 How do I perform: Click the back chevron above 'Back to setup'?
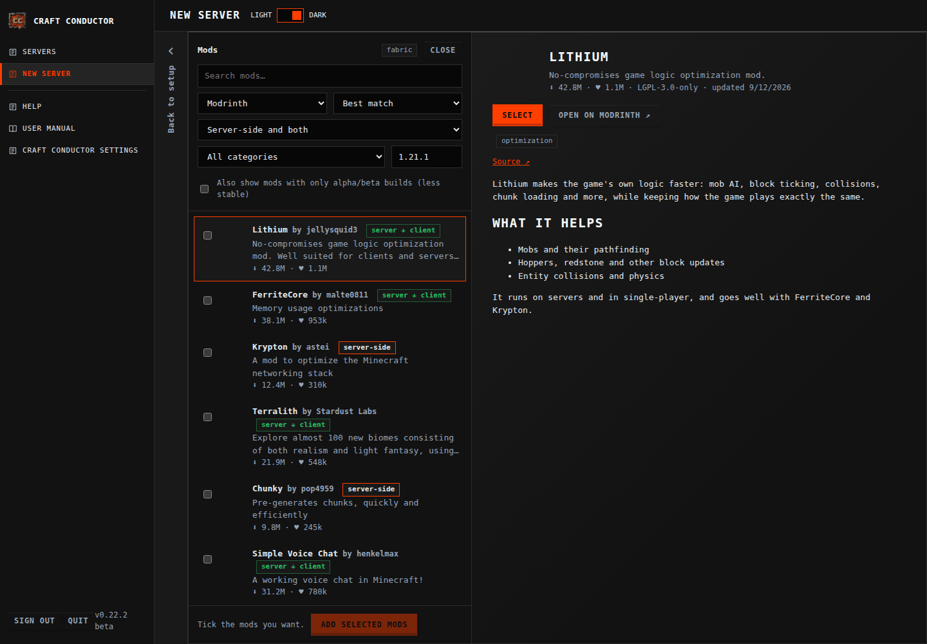pos(171,51)
